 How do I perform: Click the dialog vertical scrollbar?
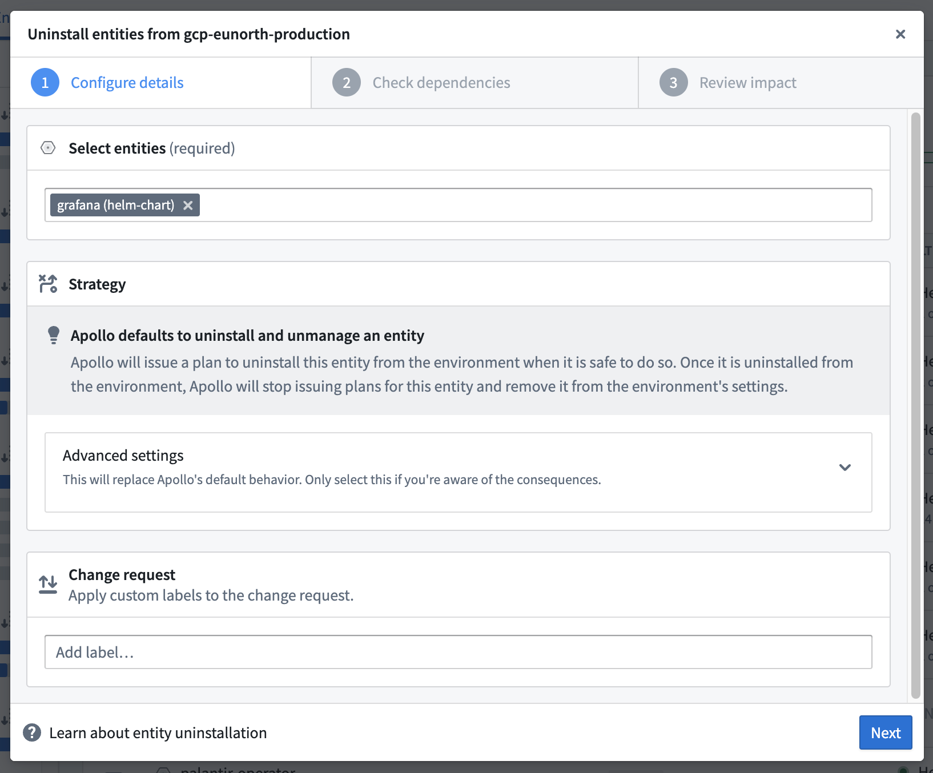(916, 405)
